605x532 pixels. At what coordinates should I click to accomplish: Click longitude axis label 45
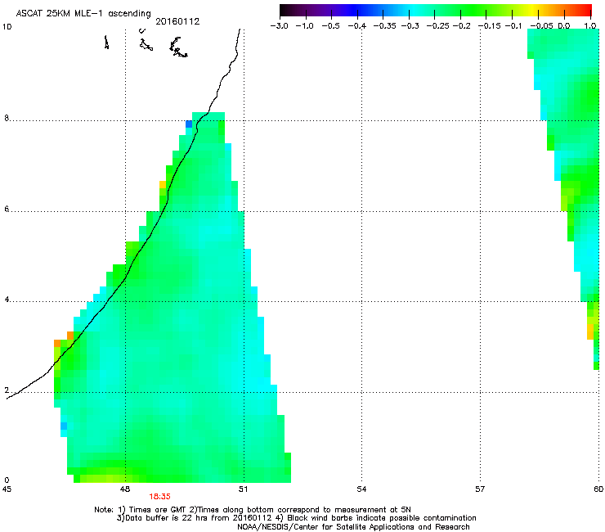[x=7, y=489]
